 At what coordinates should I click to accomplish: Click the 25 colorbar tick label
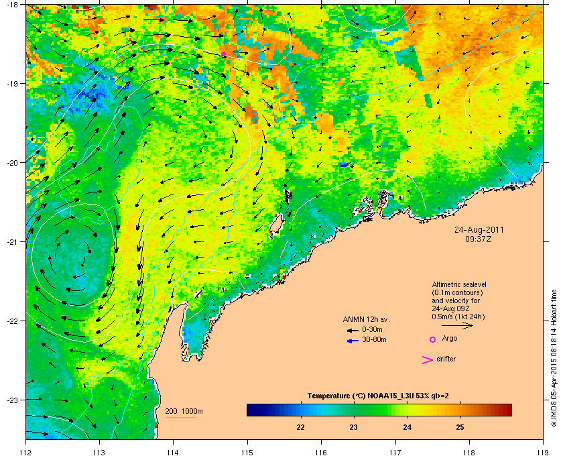point(460,428)
